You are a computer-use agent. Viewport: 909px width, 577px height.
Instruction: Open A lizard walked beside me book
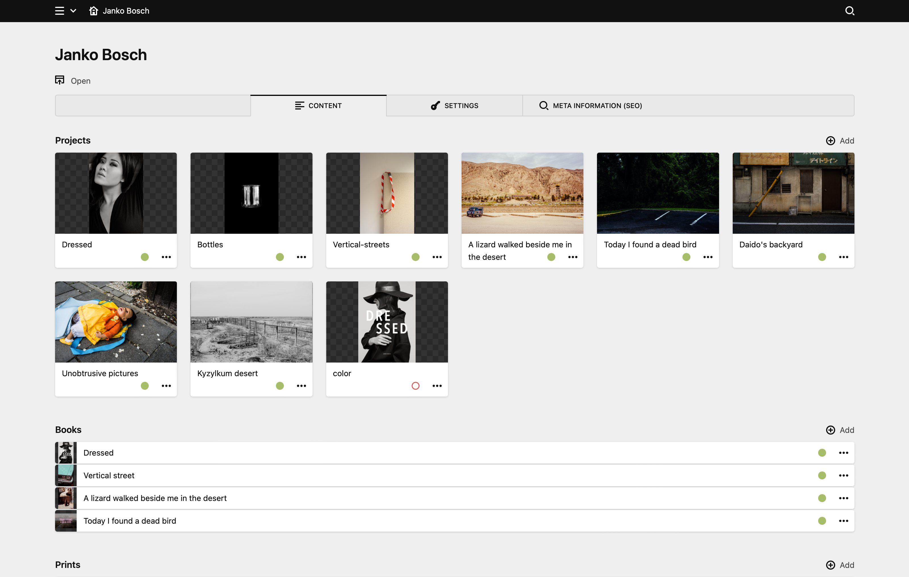(x=454, y=498)
